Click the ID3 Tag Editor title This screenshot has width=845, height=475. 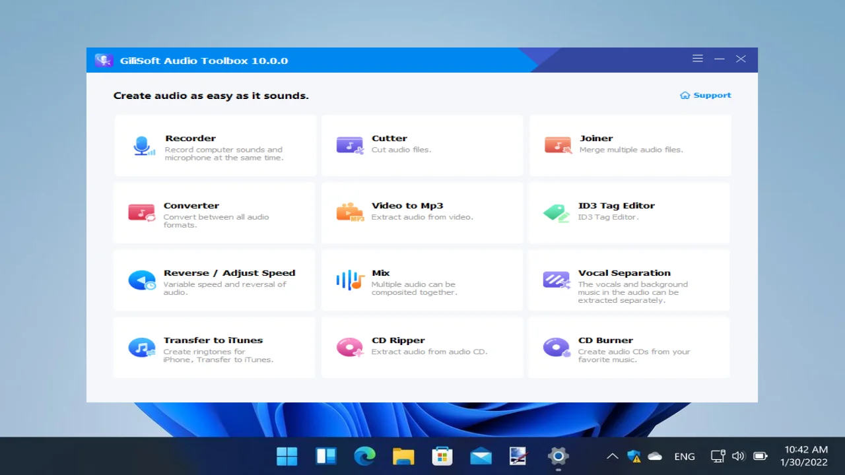[617, 206]
